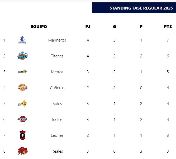Open the Indios team name
Viewport: 176px width, 159px height.
[57, 120]
